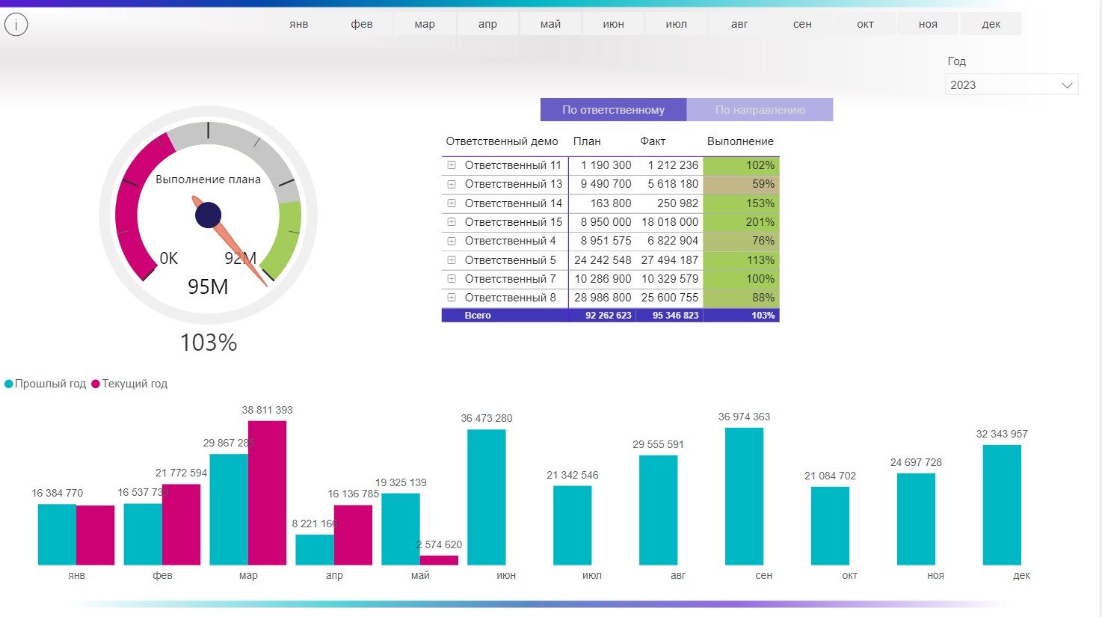Select the авг month slicer button
The height and width of the screenshot is (617, 1102).
[739, 24]
